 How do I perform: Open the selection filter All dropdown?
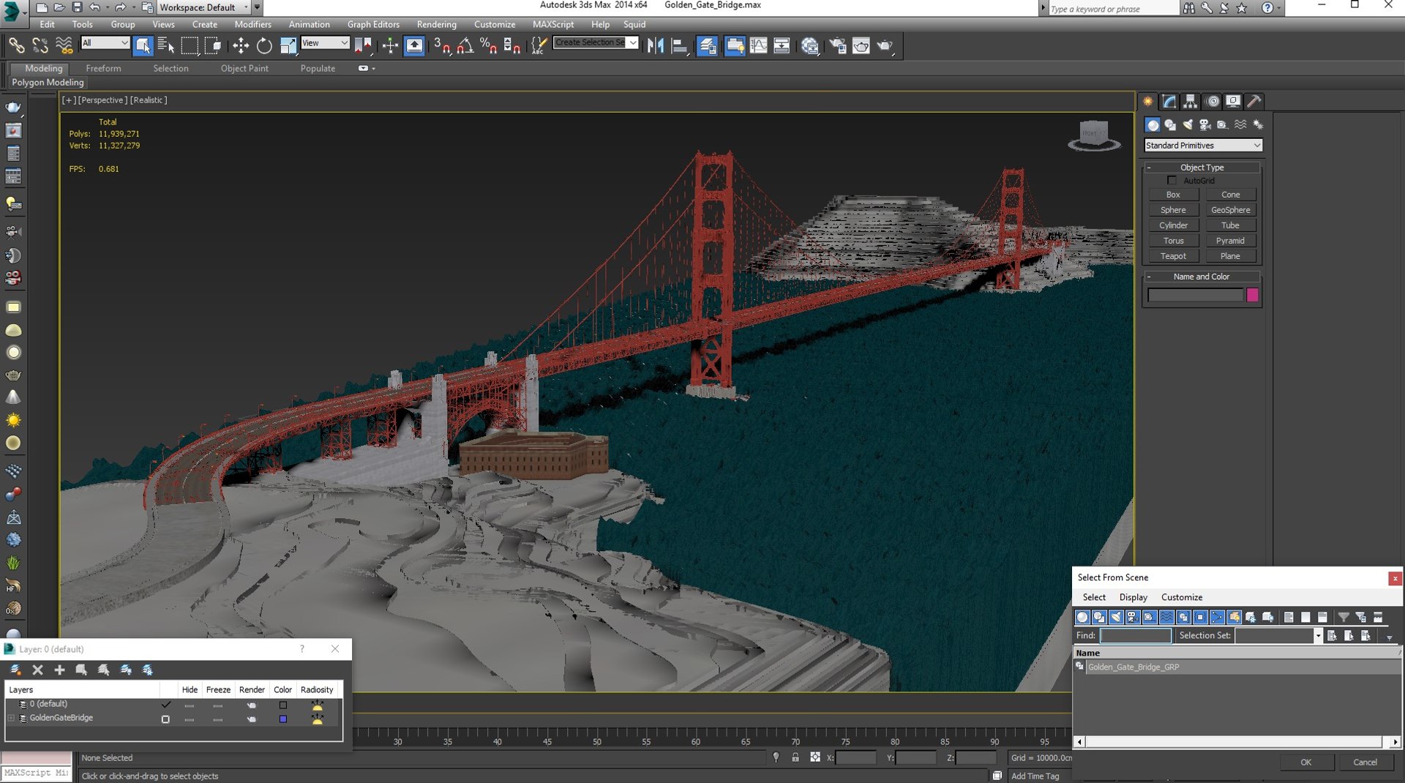(x=105, y=43)
